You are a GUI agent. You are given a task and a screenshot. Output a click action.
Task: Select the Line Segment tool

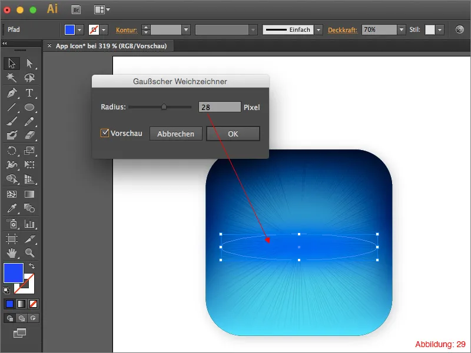[12, 107]
